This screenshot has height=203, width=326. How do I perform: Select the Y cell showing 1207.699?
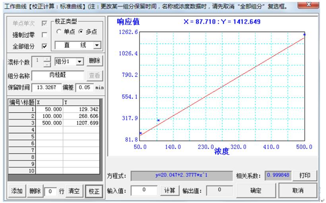81,123
